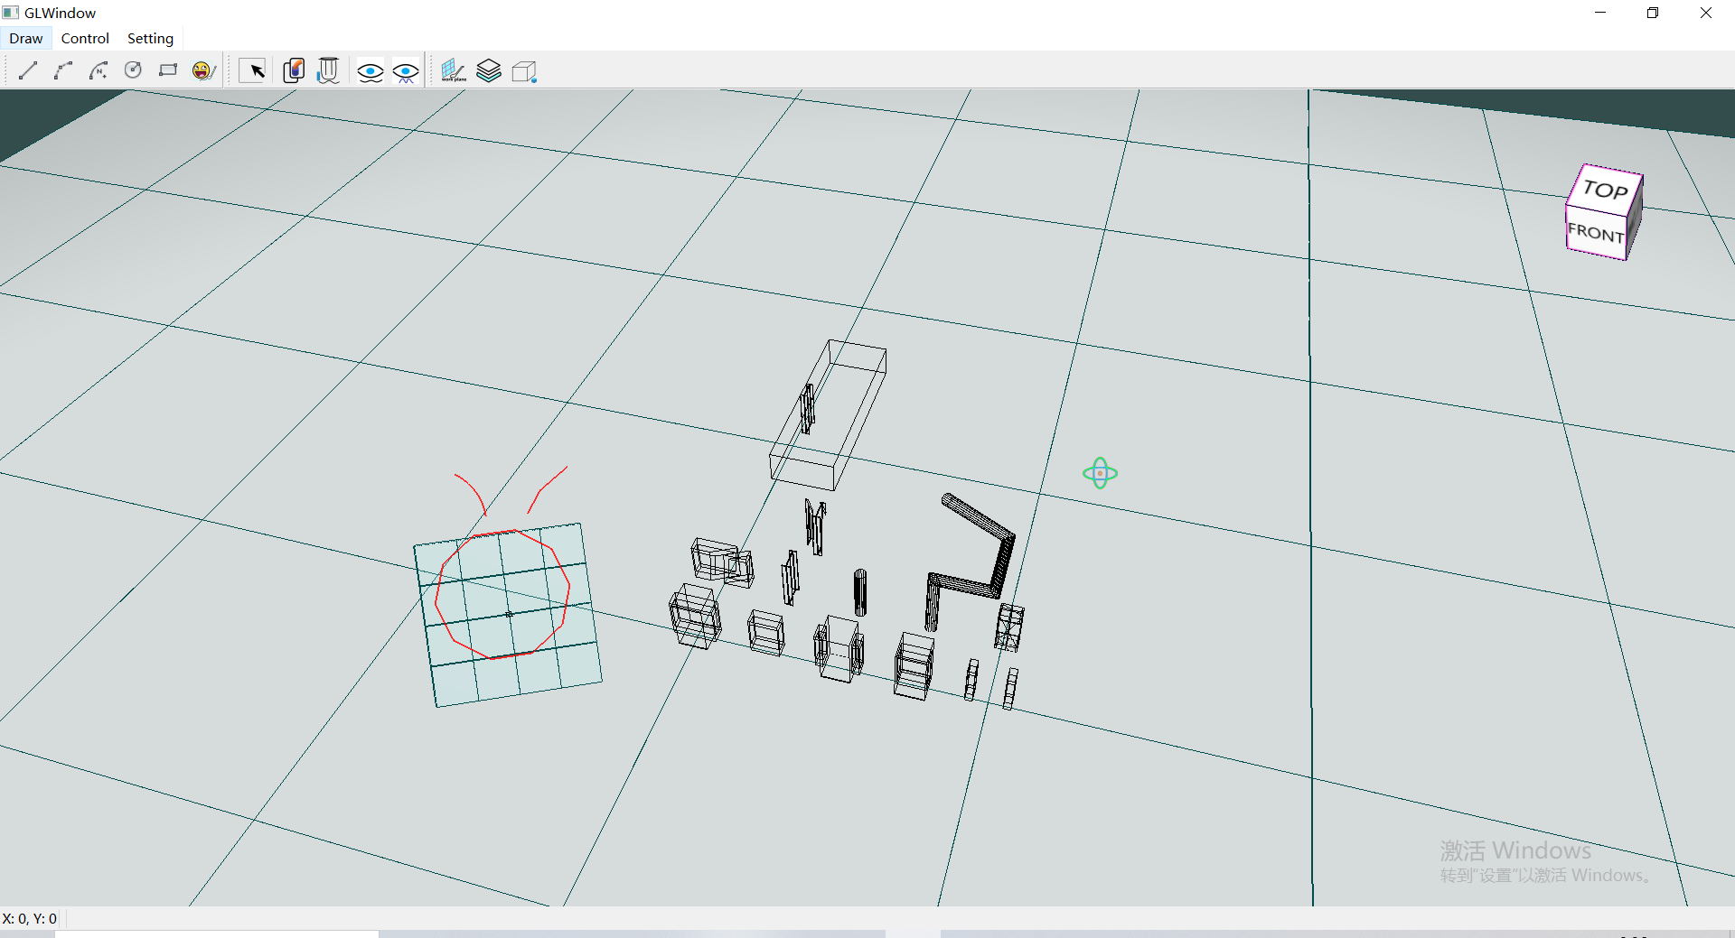Image resolution: width=1735 pixels, height=938 pixels.
Task: Select the N-point spline tool
Action: point(98,70)
